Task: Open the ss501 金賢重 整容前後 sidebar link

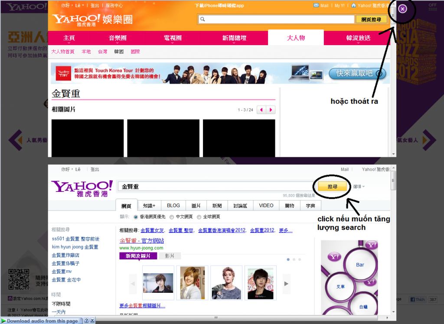Action: (75, 239)
